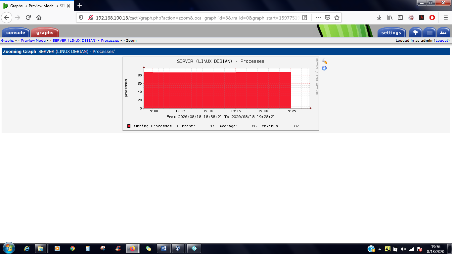Click the blue timespan icon beside the graph
This screenshot has height=254, width=452.
point(324,68)
